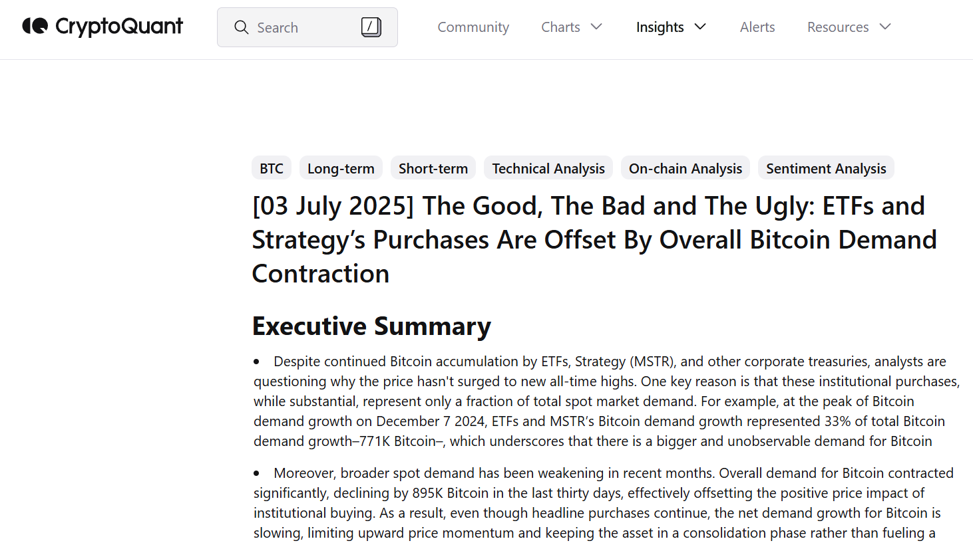Open the Charts menu
Image resolution: width=973 pixels, height=545 pixels.
[x=560, y=27]
